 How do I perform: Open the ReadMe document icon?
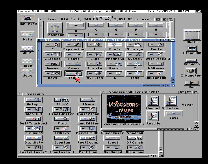pos(153,117)
